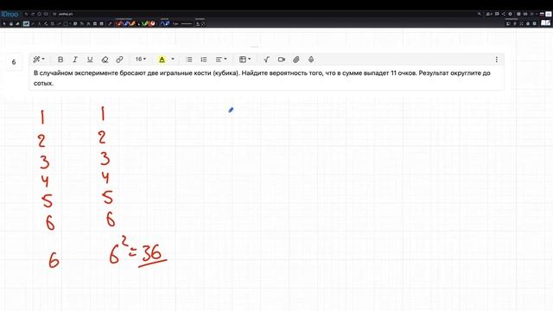
Task: Open the participants icon
Action: [489, 14]
